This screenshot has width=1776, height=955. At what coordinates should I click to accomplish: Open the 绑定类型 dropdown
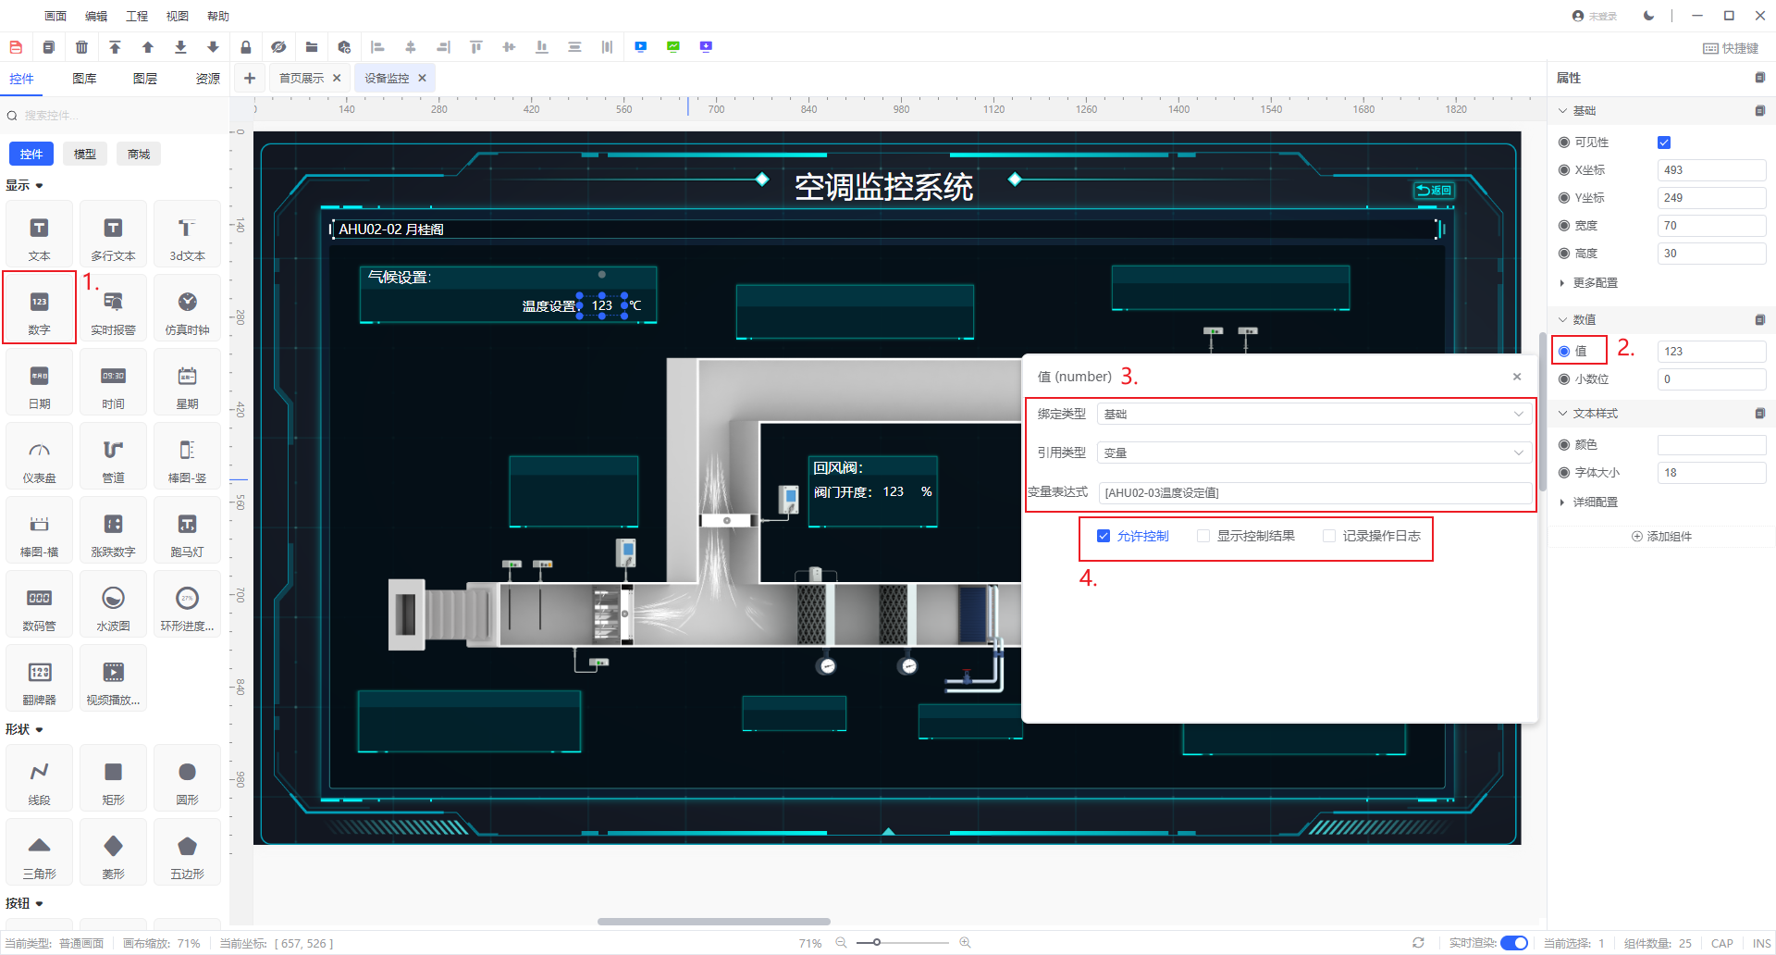coord(1313,414)
